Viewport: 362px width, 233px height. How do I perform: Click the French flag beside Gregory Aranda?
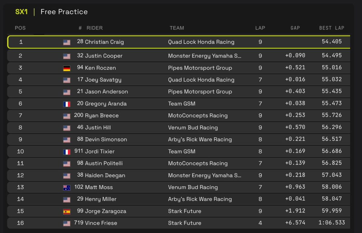pos(67,104)
